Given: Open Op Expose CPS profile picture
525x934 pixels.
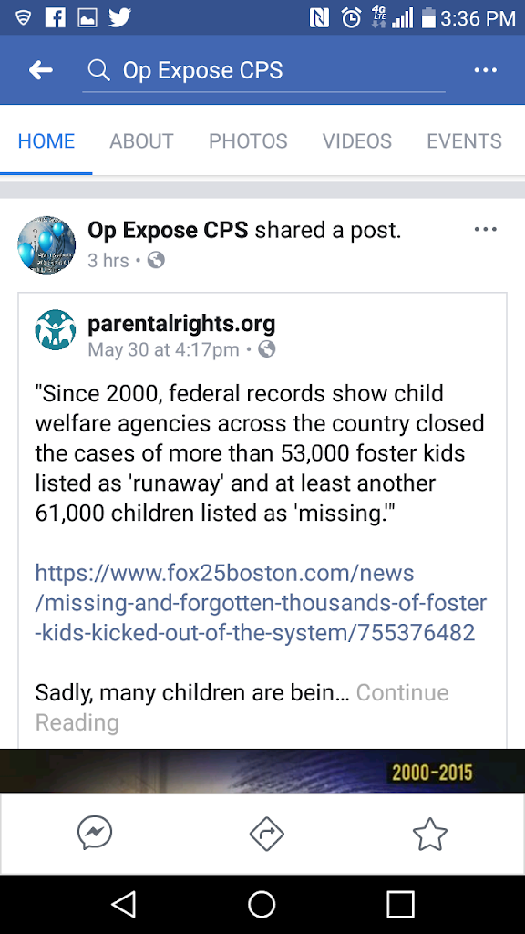Looking at the screenshot, I should (x=46, y=244).
